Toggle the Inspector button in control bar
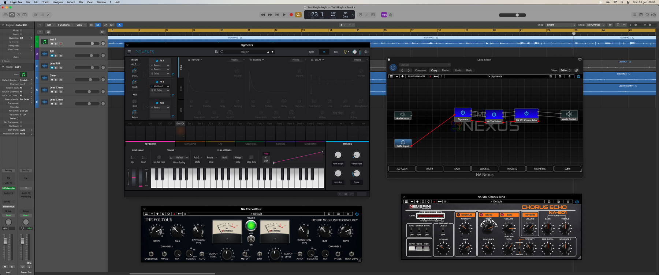Image resolution: width=659 pixels, height=275 pixels. click(12, 15)
